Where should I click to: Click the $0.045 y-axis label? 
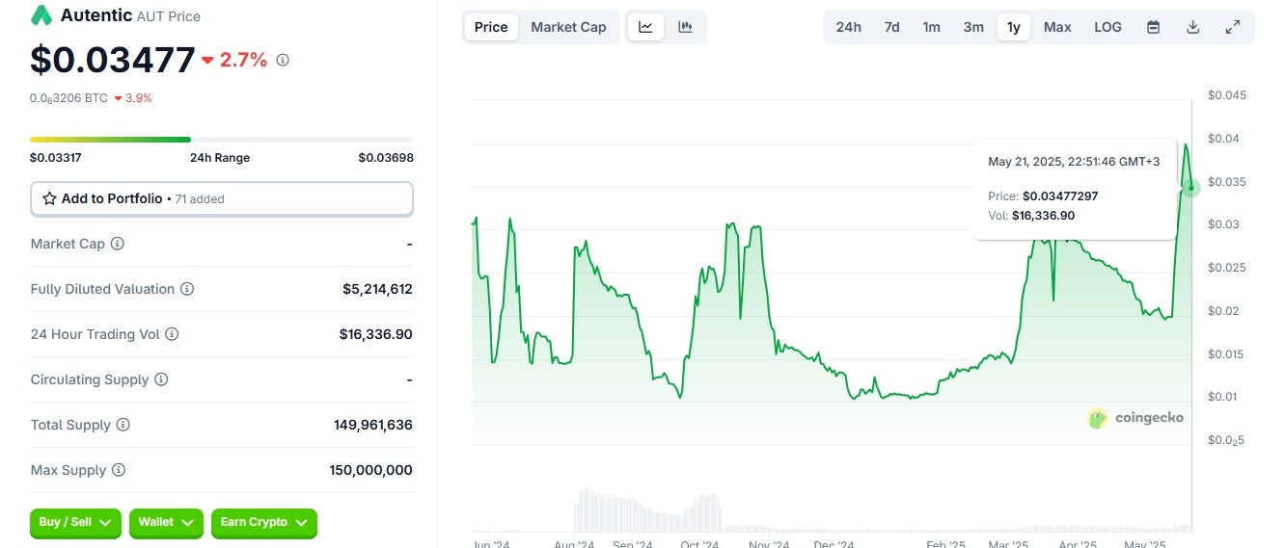tap(1227, 95)
